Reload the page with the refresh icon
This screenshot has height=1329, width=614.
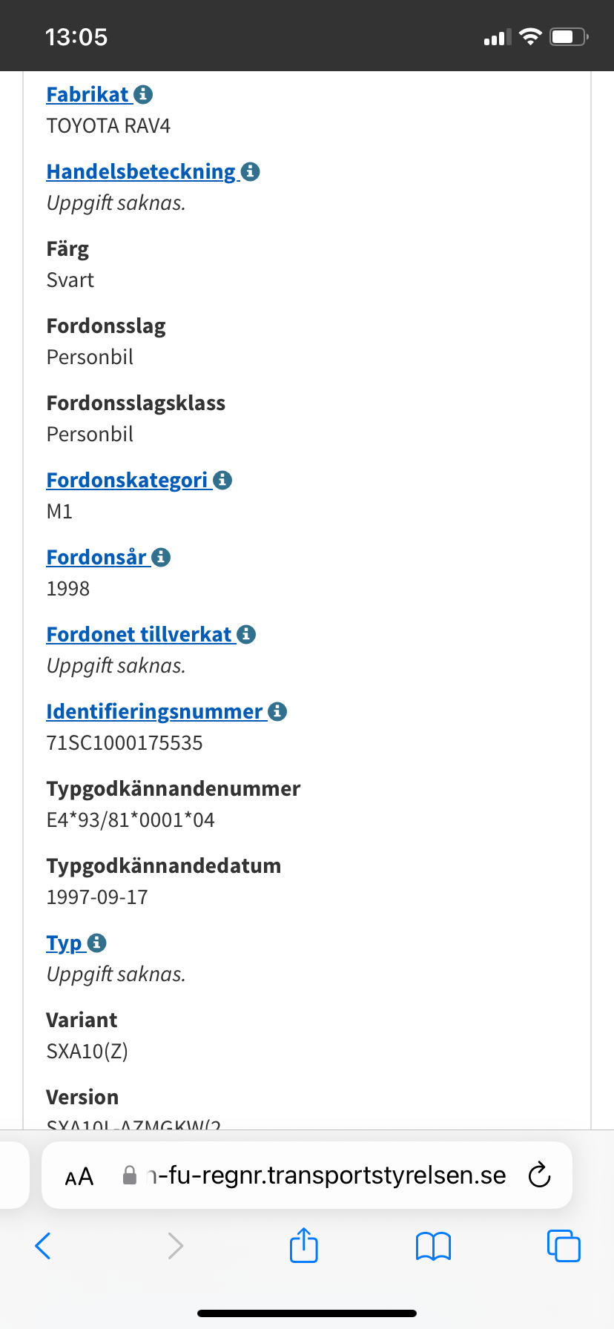point(539,1175)
